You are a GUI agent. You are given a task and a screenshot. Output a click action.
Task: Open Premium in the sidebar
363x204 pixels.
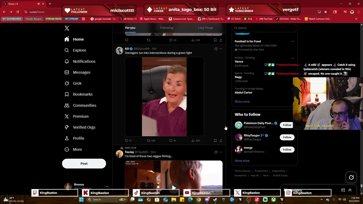pyautogui.click(x=77, y=116)
